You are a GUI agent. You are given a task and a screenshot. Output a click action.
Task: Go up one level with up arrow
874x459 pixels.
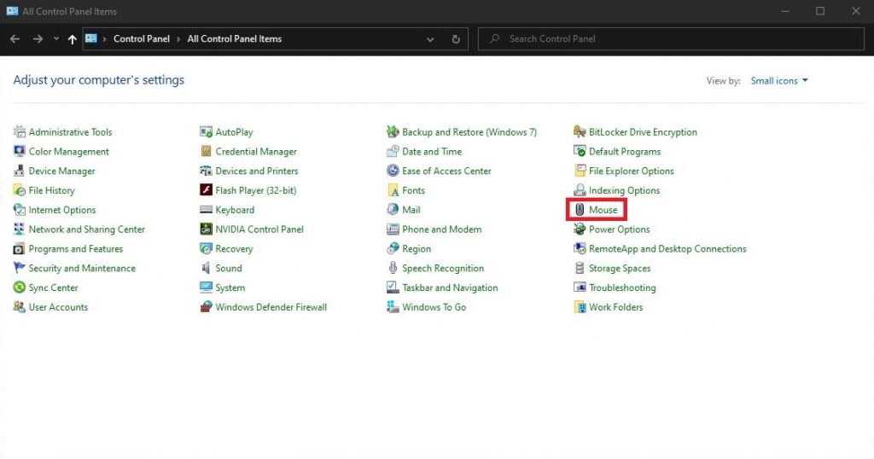(x=72, y=39)
